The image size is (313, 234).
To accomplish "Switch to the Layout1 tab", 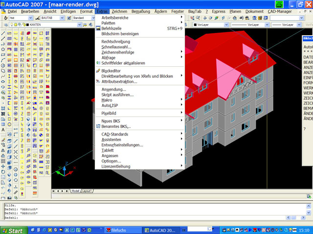I will [87, 191].
